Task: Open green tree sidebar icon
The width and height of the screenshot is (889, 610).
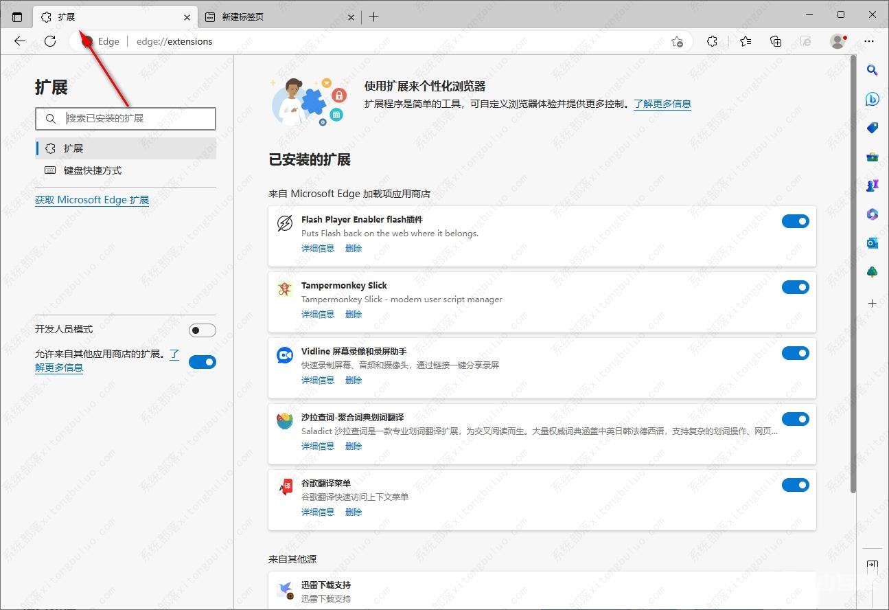Action: point(872,272)
